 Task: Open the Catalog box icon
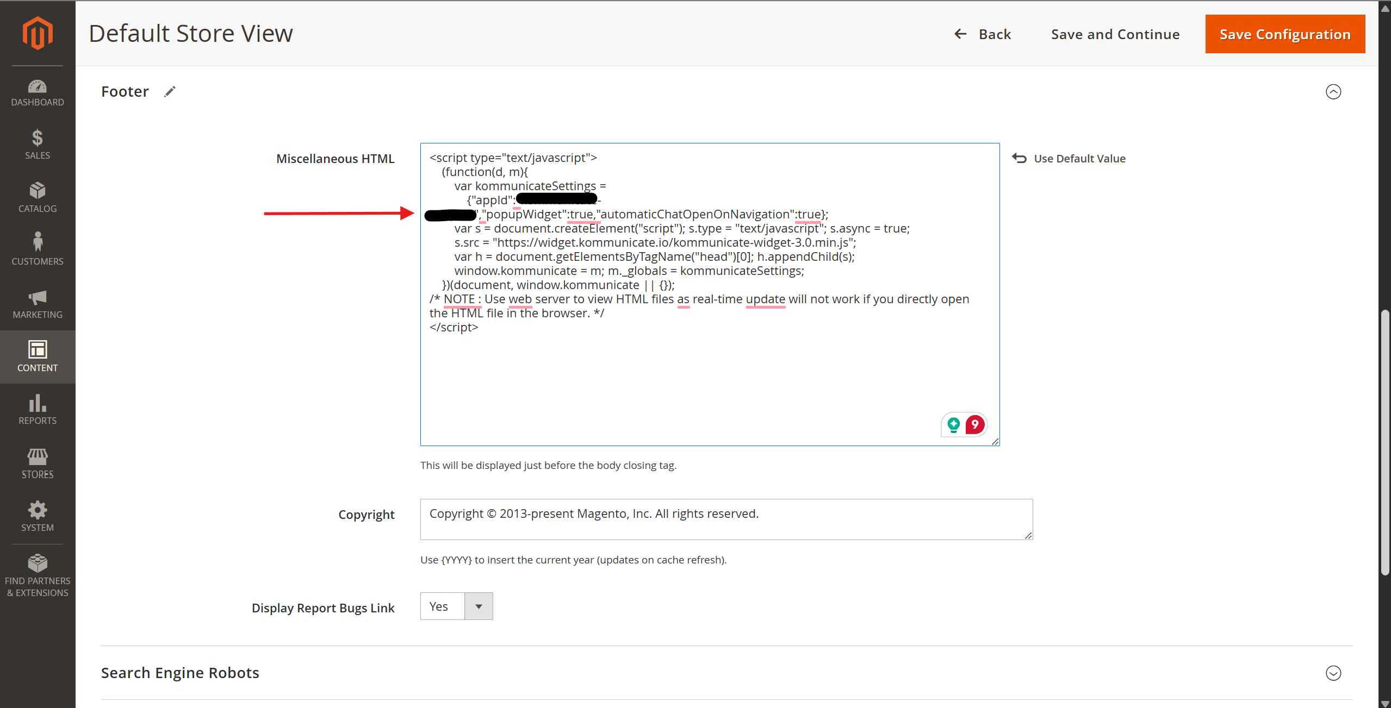pyautogui.click(x=38, y=191)
